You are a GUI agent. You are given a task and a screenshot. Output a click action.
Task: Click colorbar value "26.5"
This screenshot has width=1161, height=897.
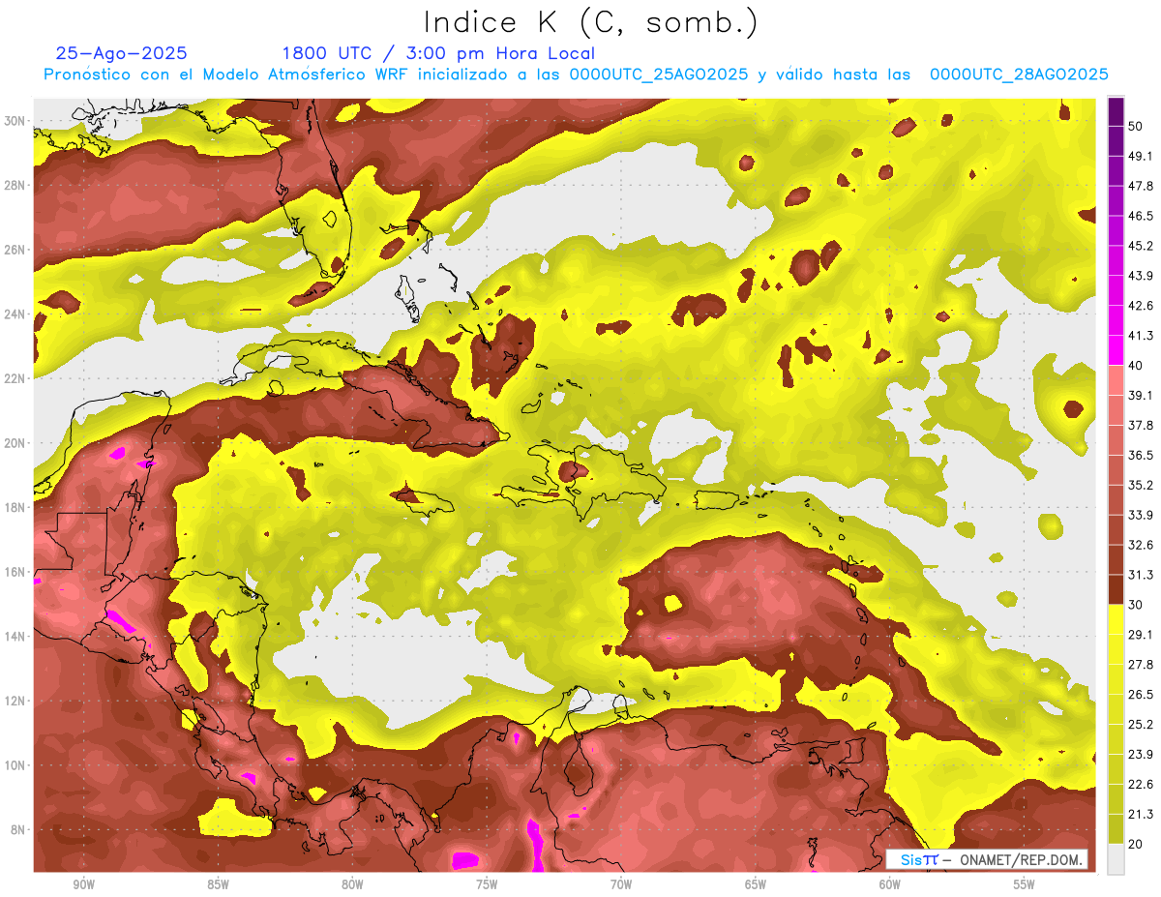click(1140, 695)
